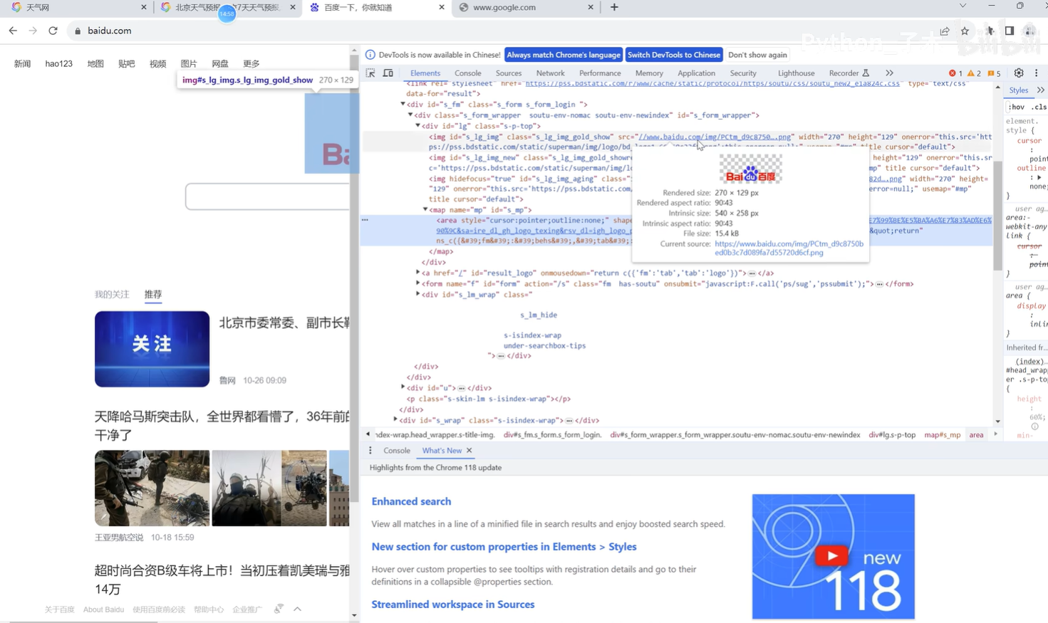Image resolution: width=1048 pixels, height=623 pixels.
Task: Open the blue 关注 news thumbnail
Action: point(152,349)
